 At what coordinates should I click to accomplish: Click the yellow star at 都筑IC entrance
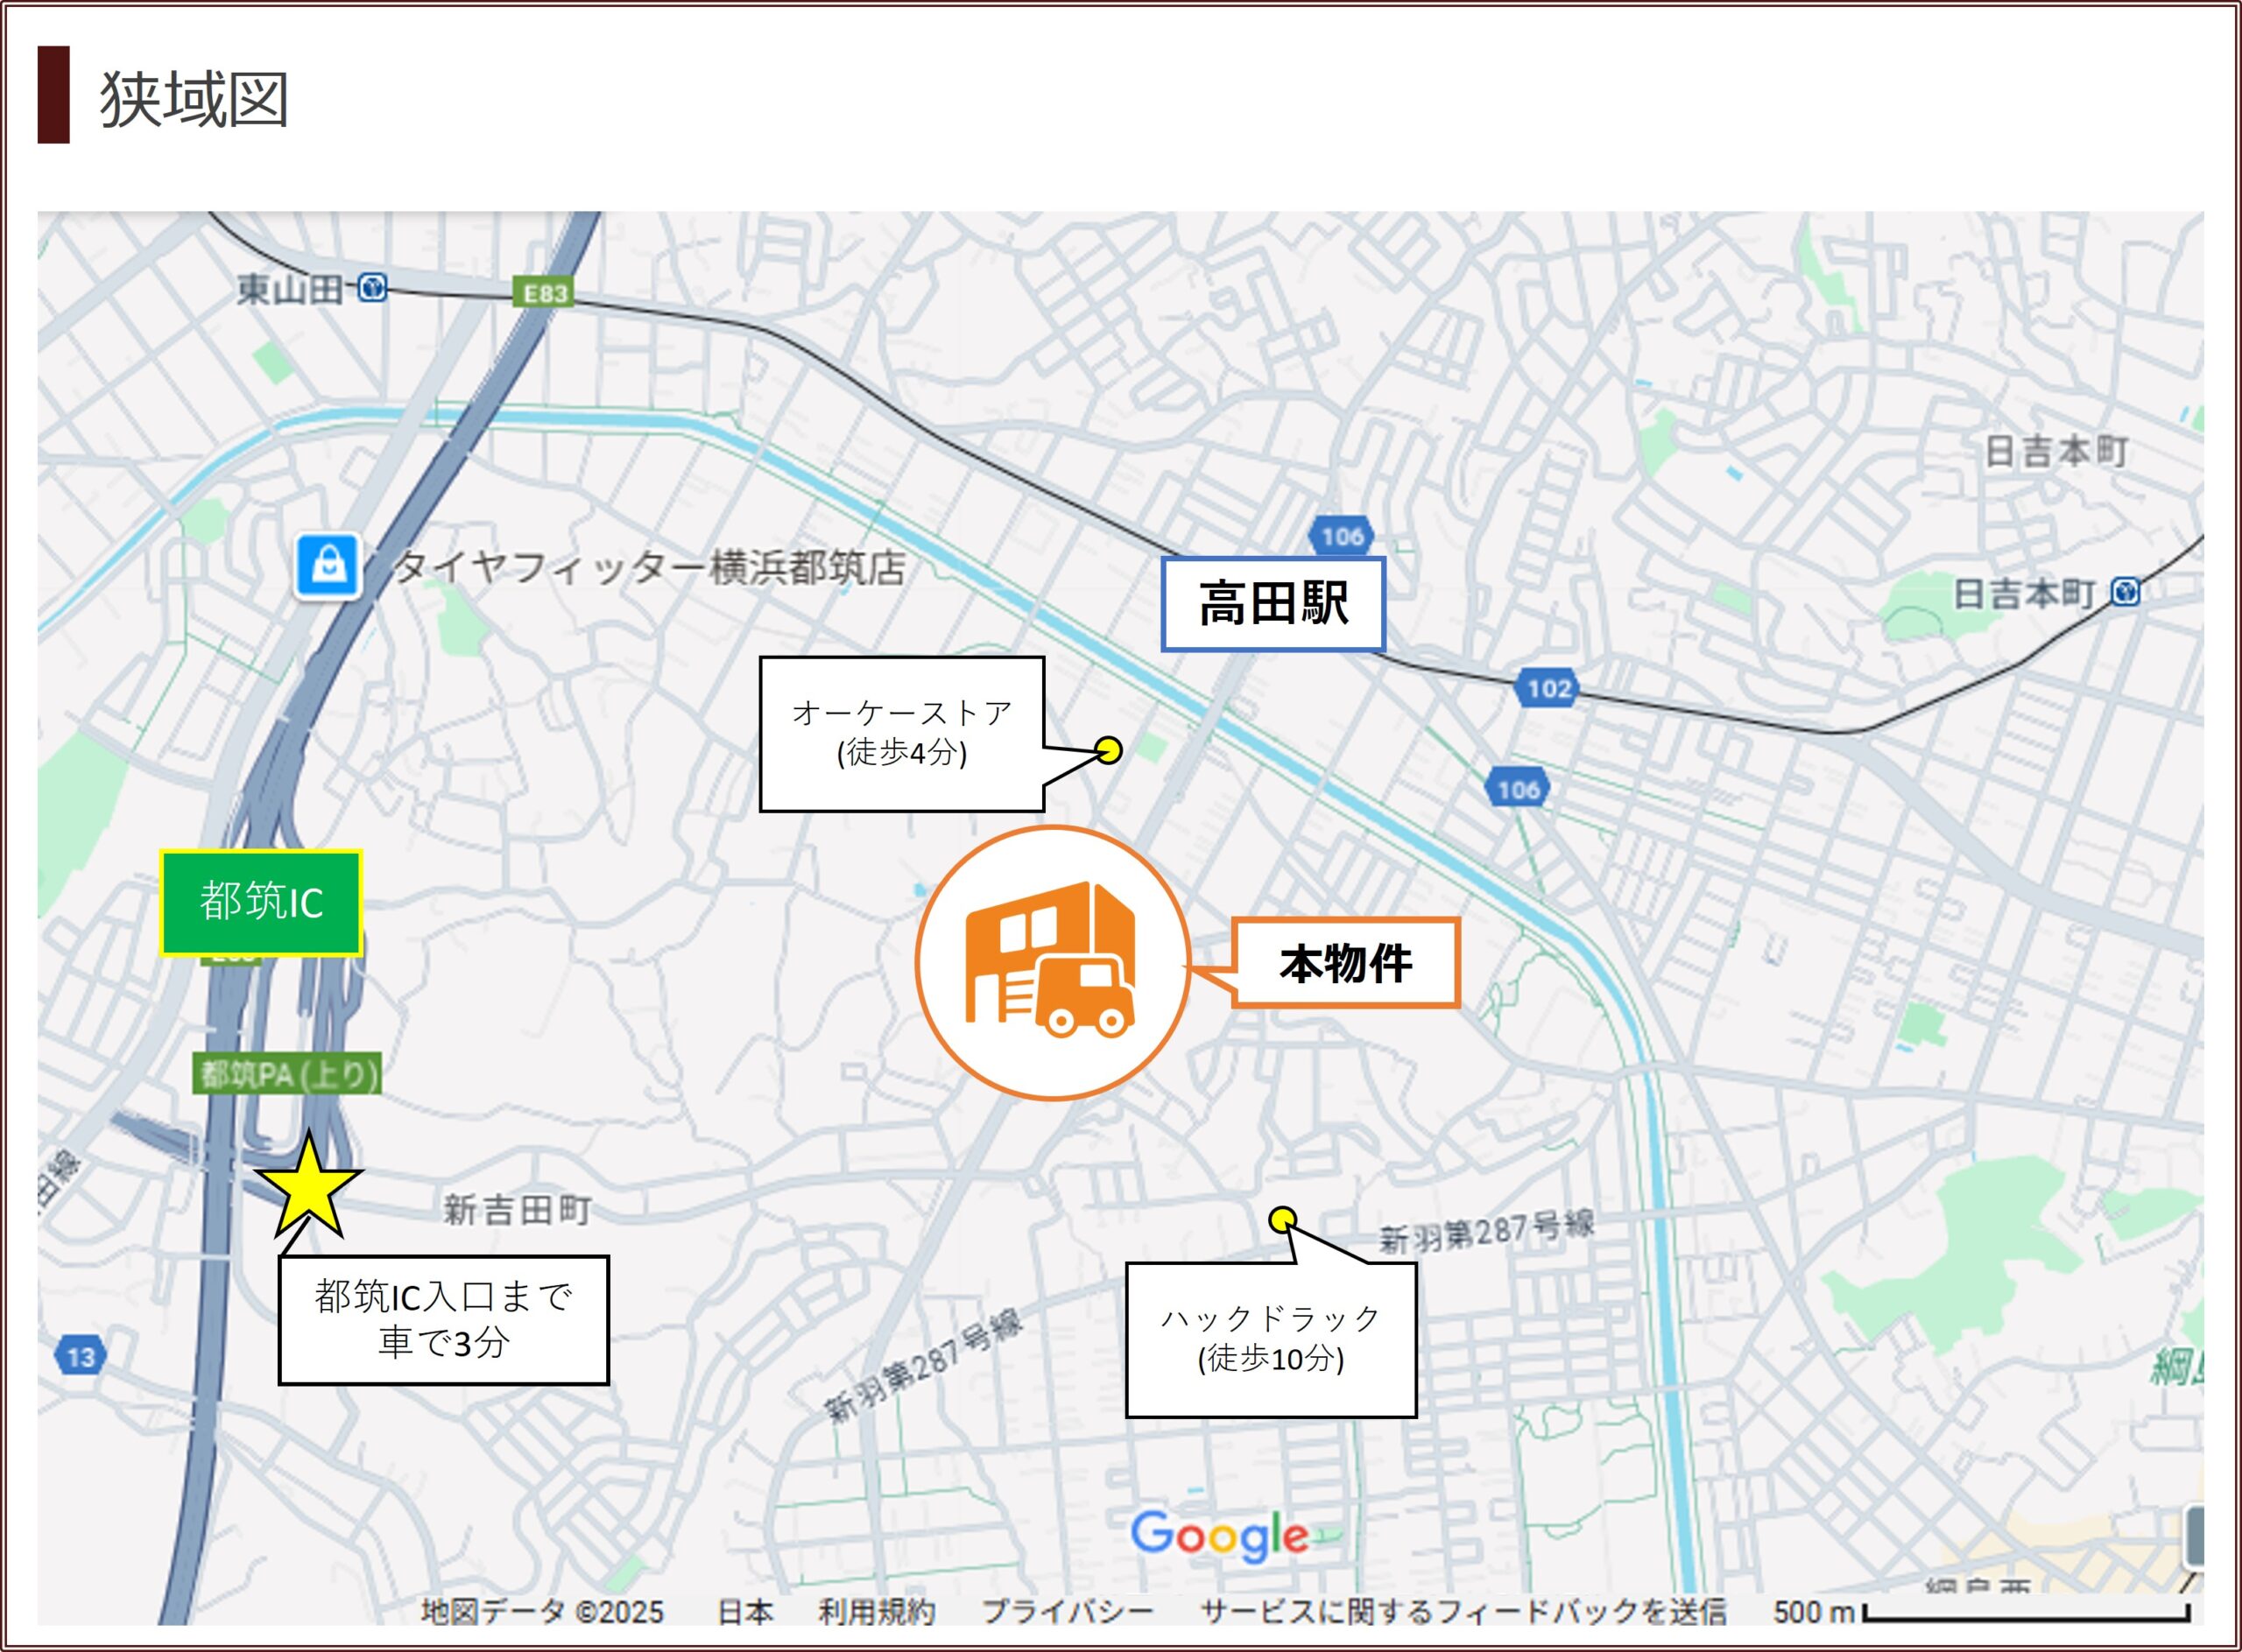tap(308, 1188)
